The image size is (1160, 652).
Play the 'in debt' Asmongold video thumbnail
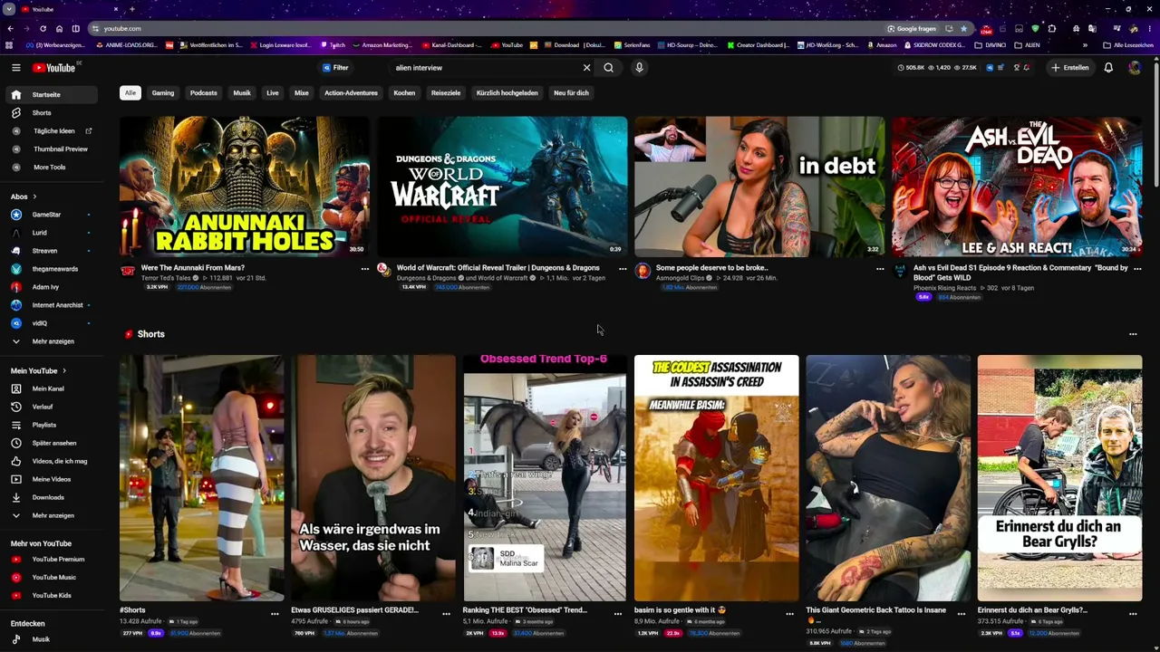[759, 187]
